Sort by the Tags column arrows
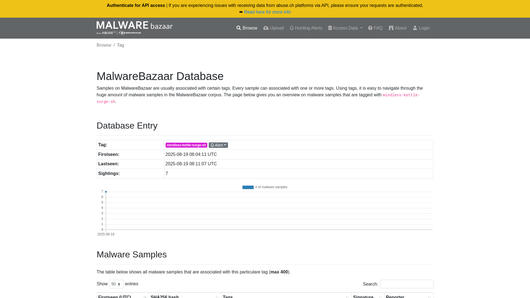Screen dimensions: 530x298 click(347, 297)
